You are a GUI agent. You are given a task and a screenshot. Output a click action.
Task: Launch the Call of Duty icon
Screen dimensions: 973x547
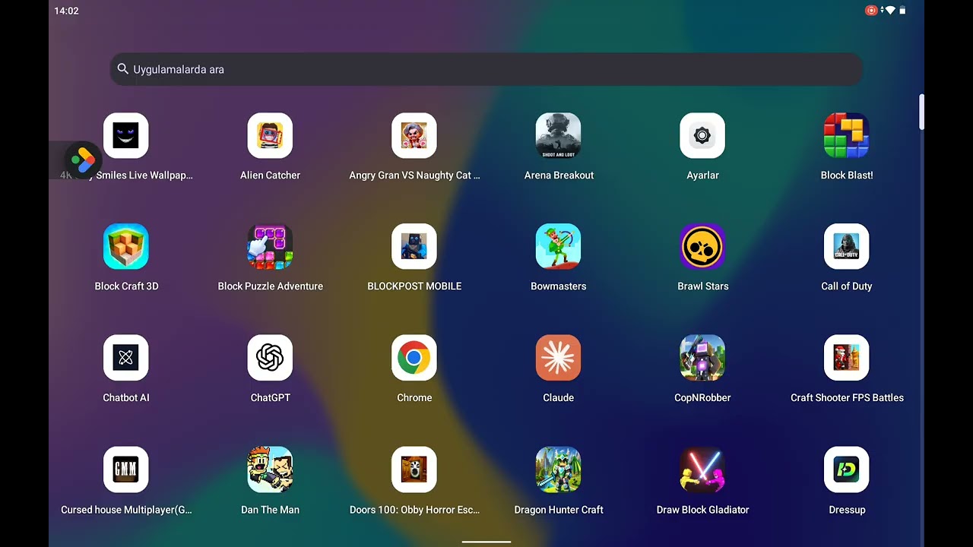[x=847, y=247]
